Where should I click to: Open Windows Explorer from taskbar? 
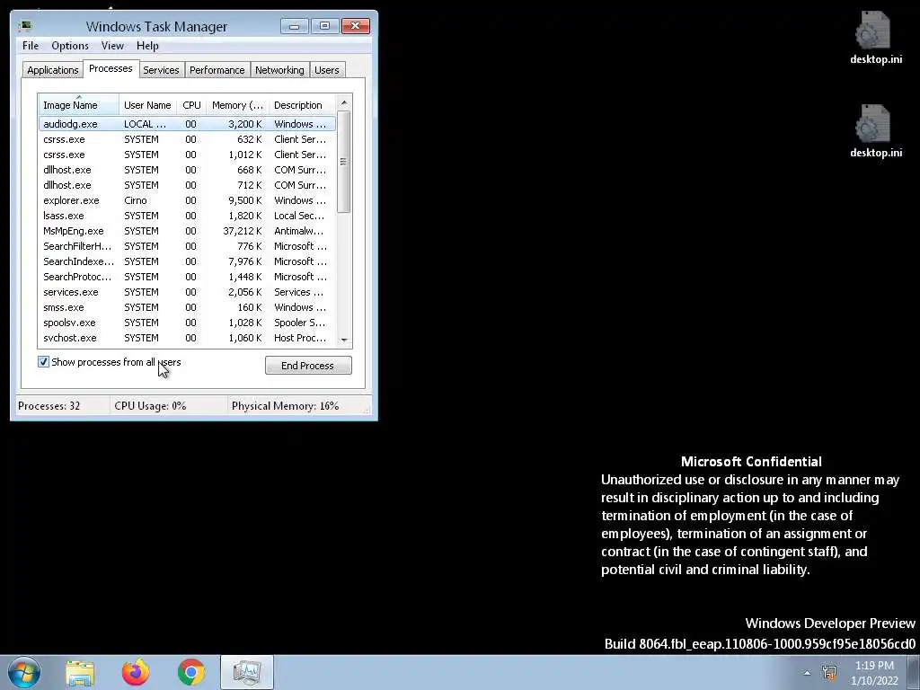point(80,672)
